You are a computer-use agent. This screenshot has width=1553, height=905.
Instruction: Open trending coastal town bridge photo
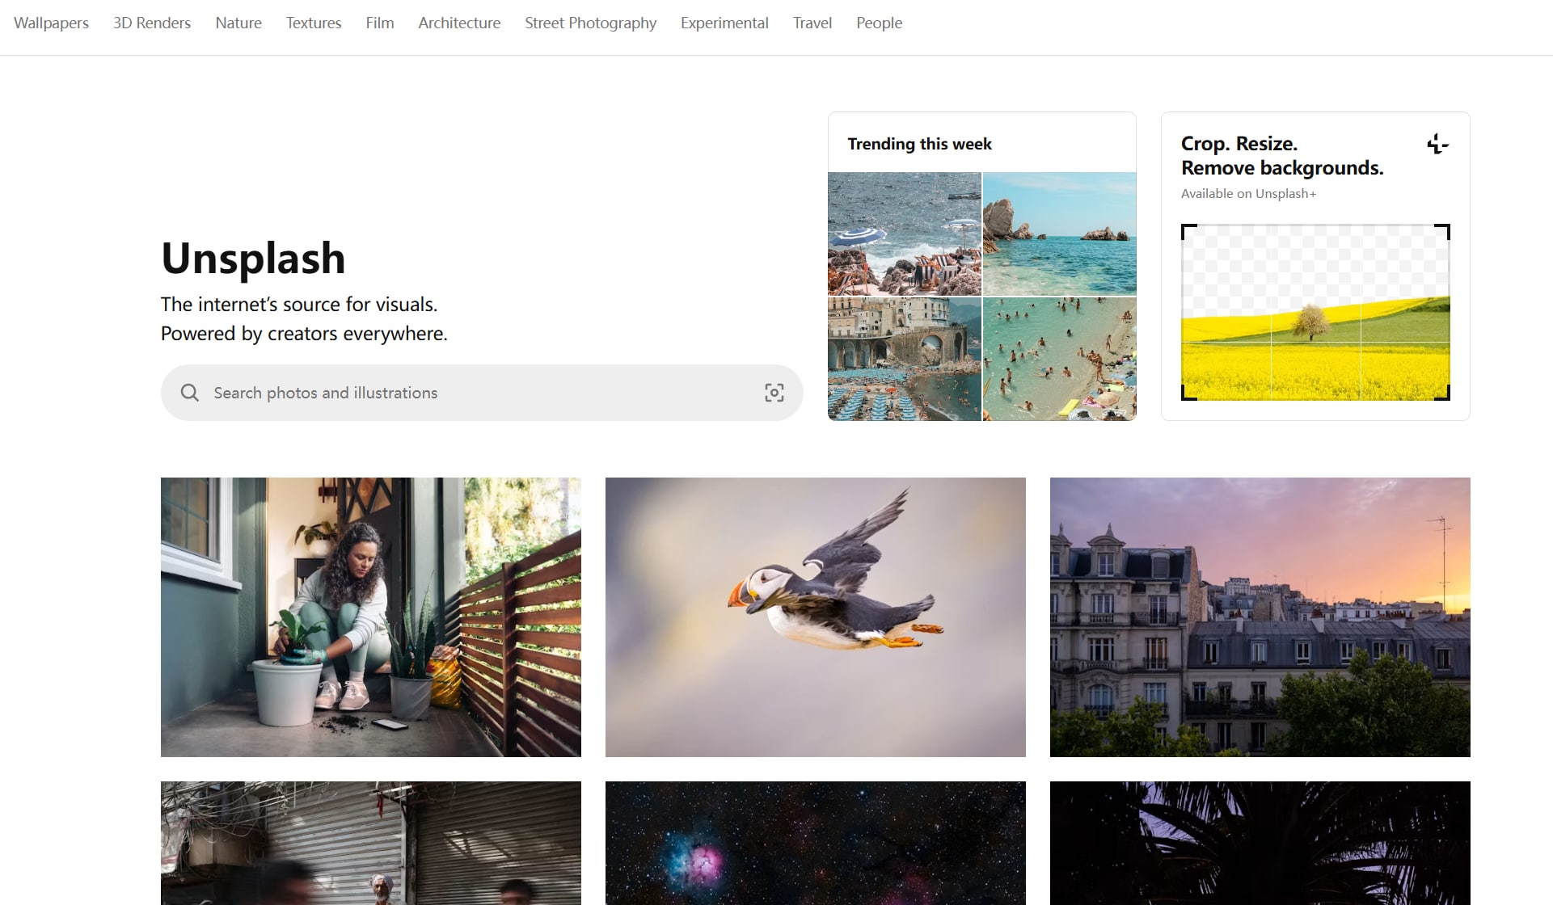pyautogui.click(x=905, y=359)
